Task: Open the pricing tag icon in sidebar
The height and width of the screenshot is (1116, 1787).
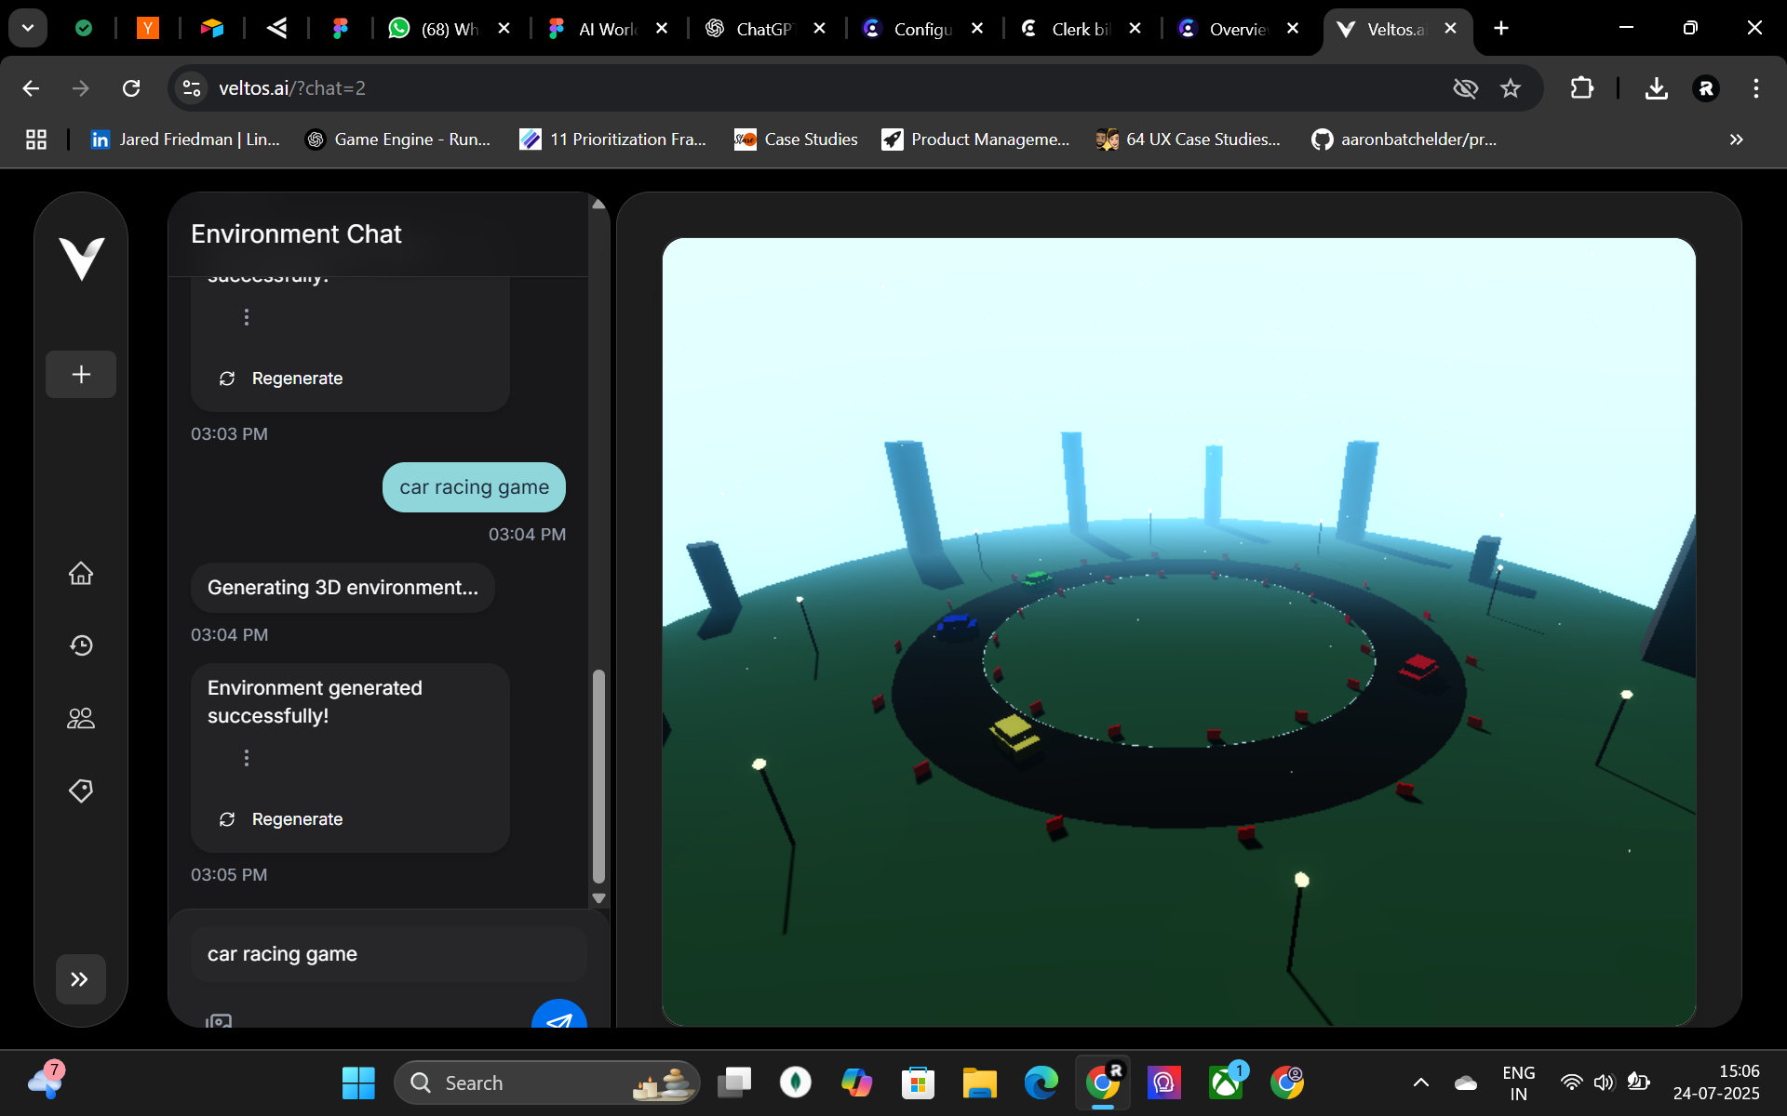Action: [81, 790]
